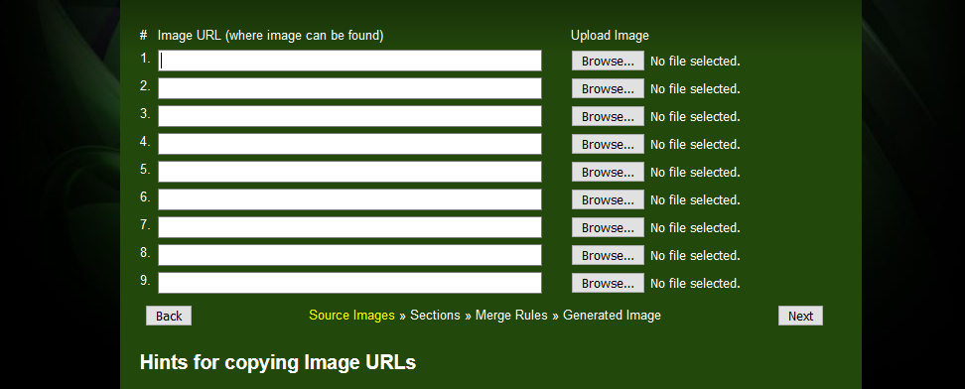Image resolution: width=965 pixels, height=389 pixels.
Task: Activate the Image URL input in row 5
Action: click(349, 172)
